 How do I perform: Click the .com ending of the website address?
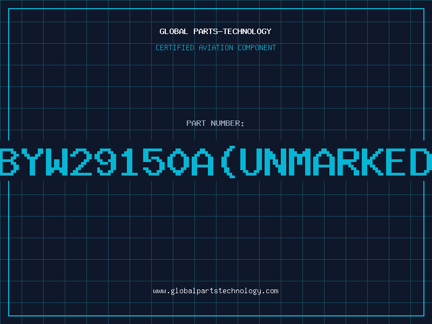point(270,291)
